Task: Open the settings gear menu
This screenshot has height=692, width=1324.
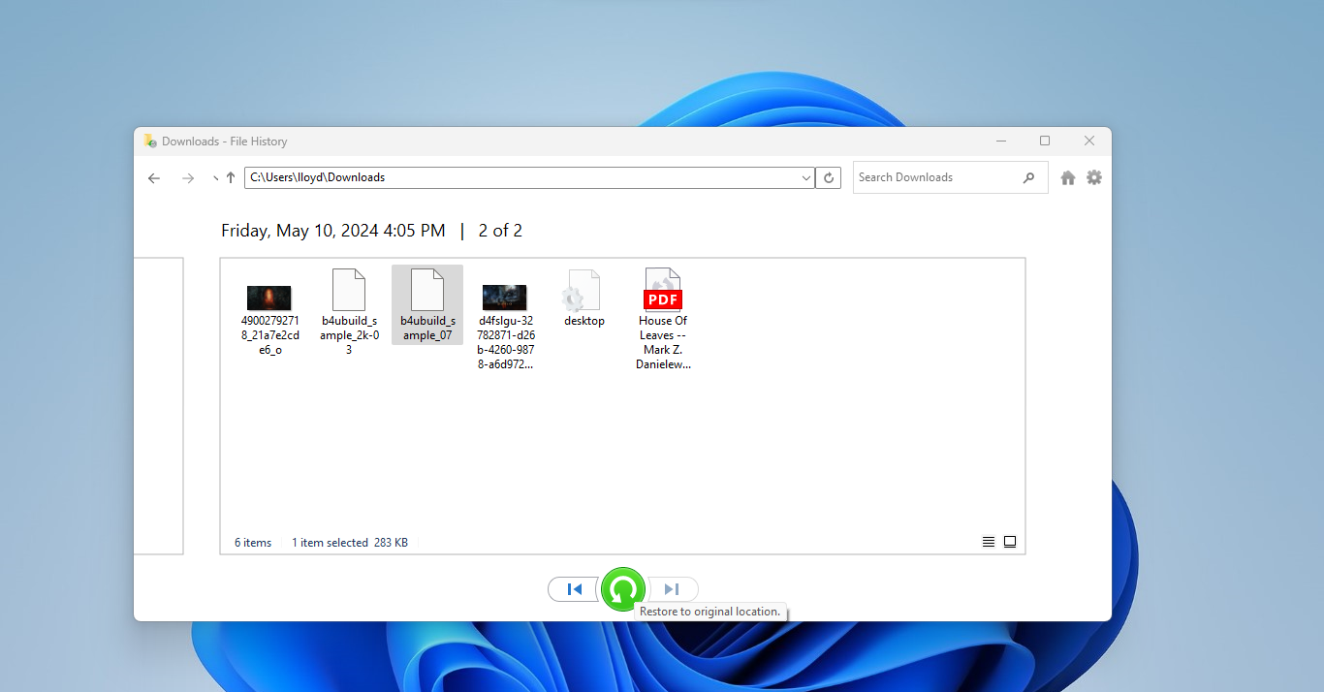Action: 1094,177
